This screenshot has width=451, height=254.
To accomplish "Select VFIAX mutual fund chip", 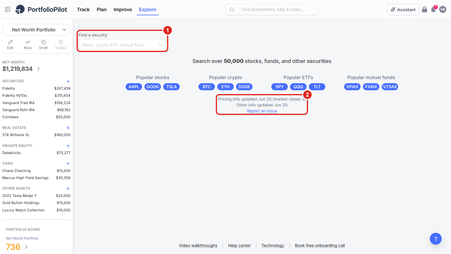I will pos(352,87).
